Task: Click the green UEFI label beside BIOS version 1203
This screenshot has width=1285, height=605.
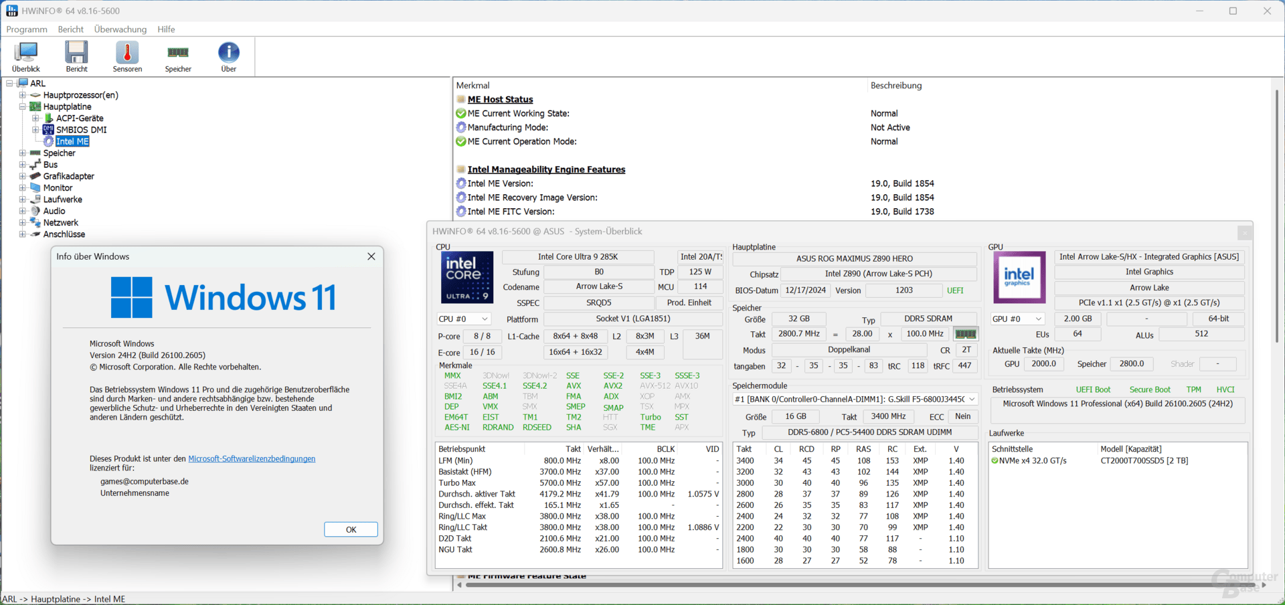Action: pyautogui.click(x=955, y=290)
